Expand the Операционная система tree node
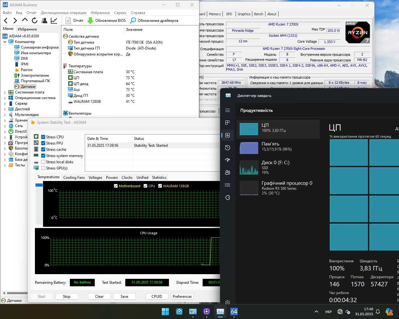The height and width of the screenshot is (319, 399). pyautogui.click(x=5, y=98)
